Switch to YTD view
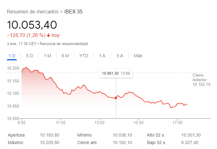Image resolution: width=217 pixels, height=149 pixels. (84, 56)
